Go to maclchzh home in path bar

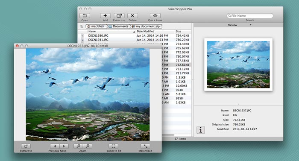point(96,26)
